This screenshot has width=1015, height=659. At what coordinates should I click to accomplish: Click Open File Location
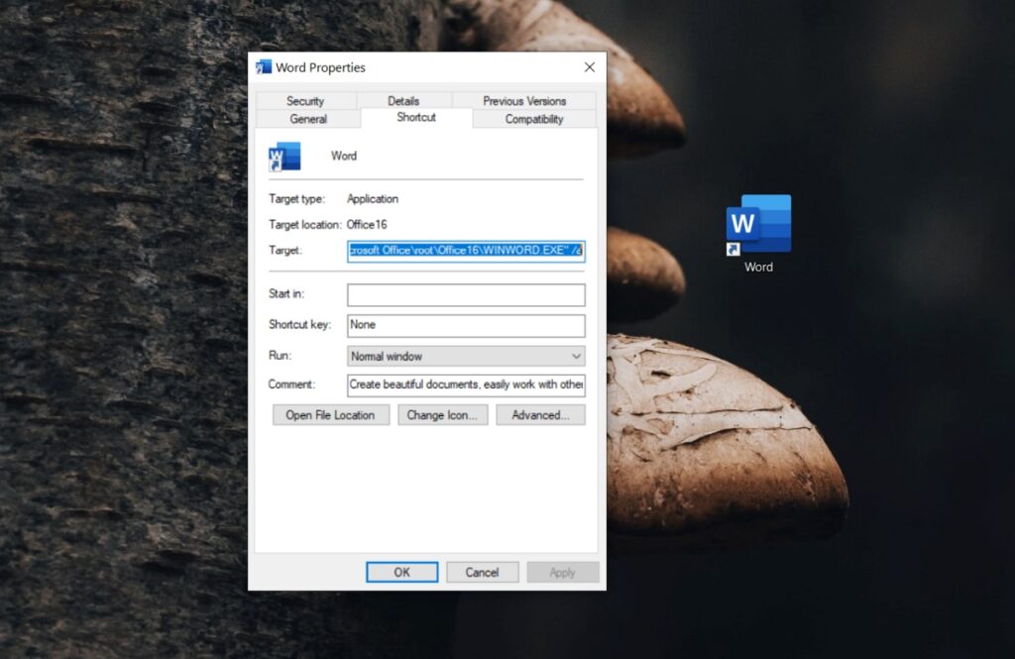click(330, 414)
